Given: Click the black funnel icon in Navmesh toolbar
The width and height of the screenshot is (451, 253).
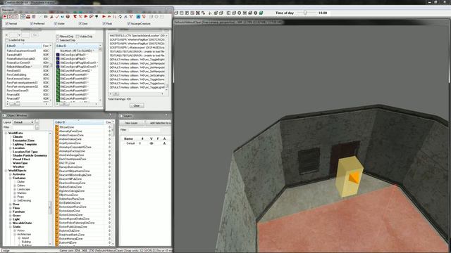Looking at the screenshot, I should pyautogui.click(x=97, y=17).
